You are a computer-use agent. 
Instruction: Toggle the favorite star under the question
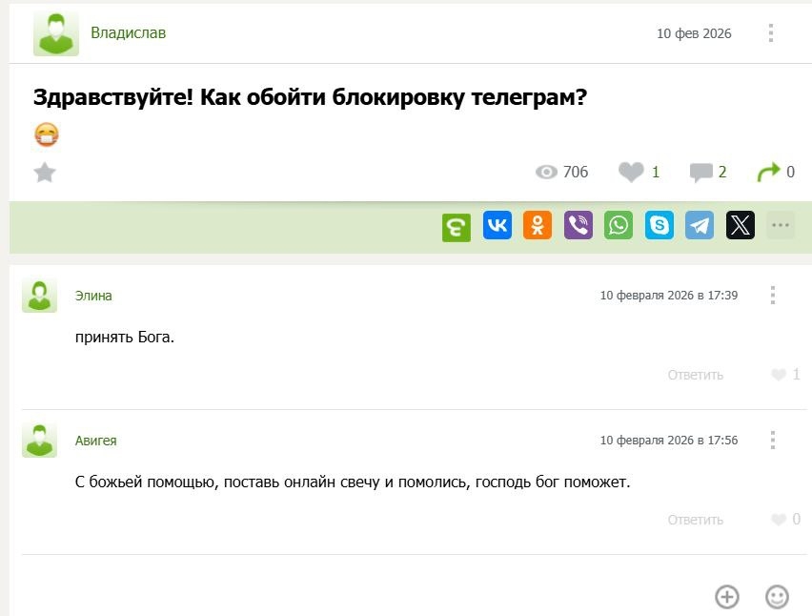tap(45, 173)
